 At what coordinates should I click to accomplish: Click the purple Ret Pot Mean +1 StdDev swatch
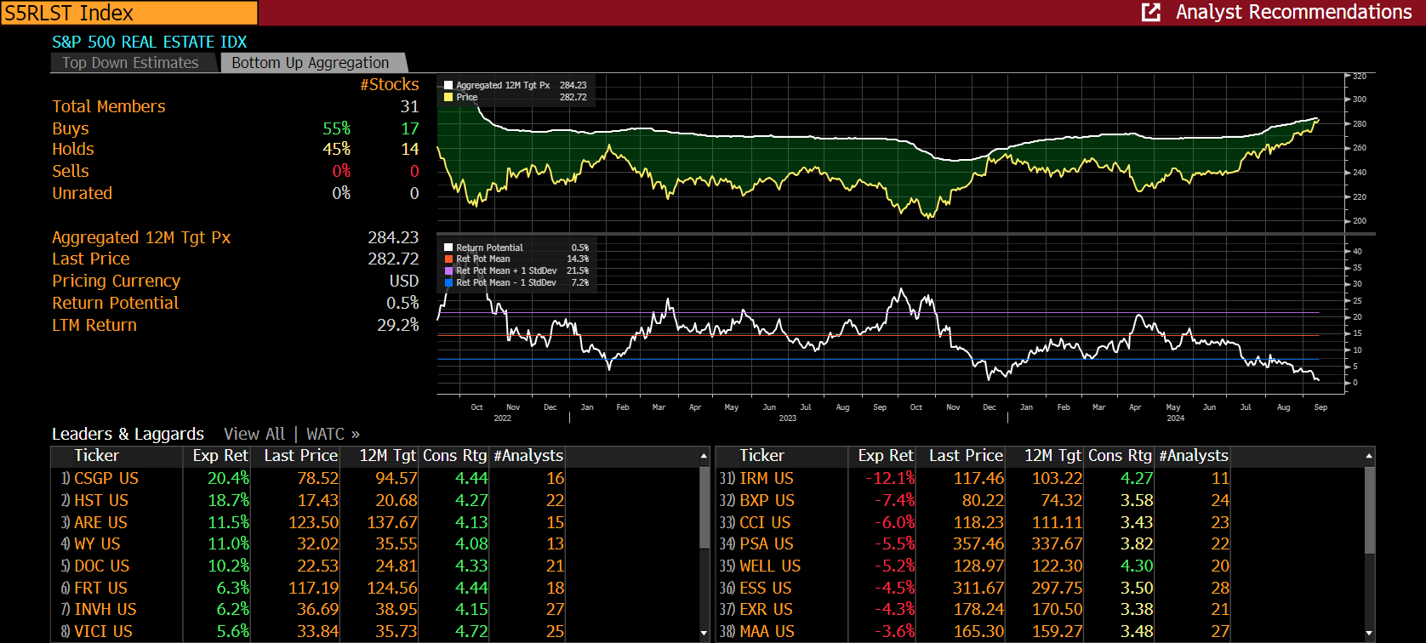pos(448,270)
